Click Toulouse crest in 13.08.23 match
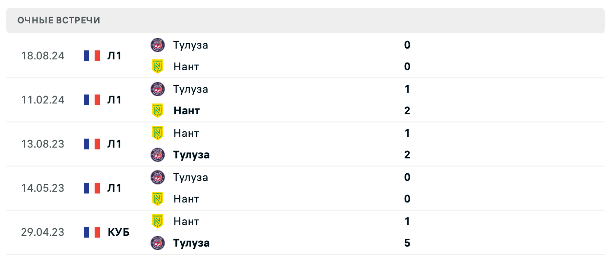The width and height of the screenshot is (611, 261). [158, 155]
